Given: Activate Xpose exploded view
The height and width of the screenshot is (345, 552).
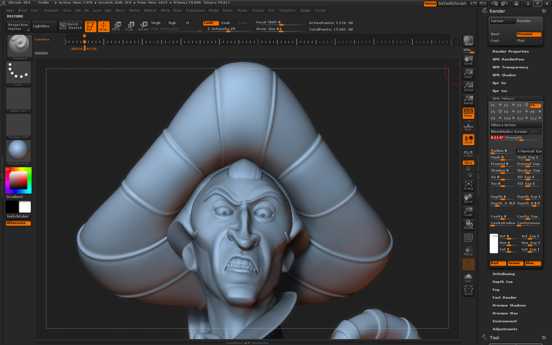Looking at the screenshot, I should coord(468,290).
